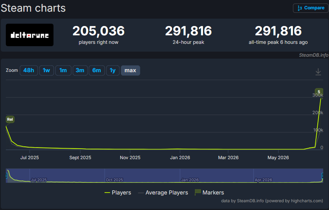Click the Steam charts heading
Image resolution: width=329 pixels, height=210 pixels.
[33, 8]
